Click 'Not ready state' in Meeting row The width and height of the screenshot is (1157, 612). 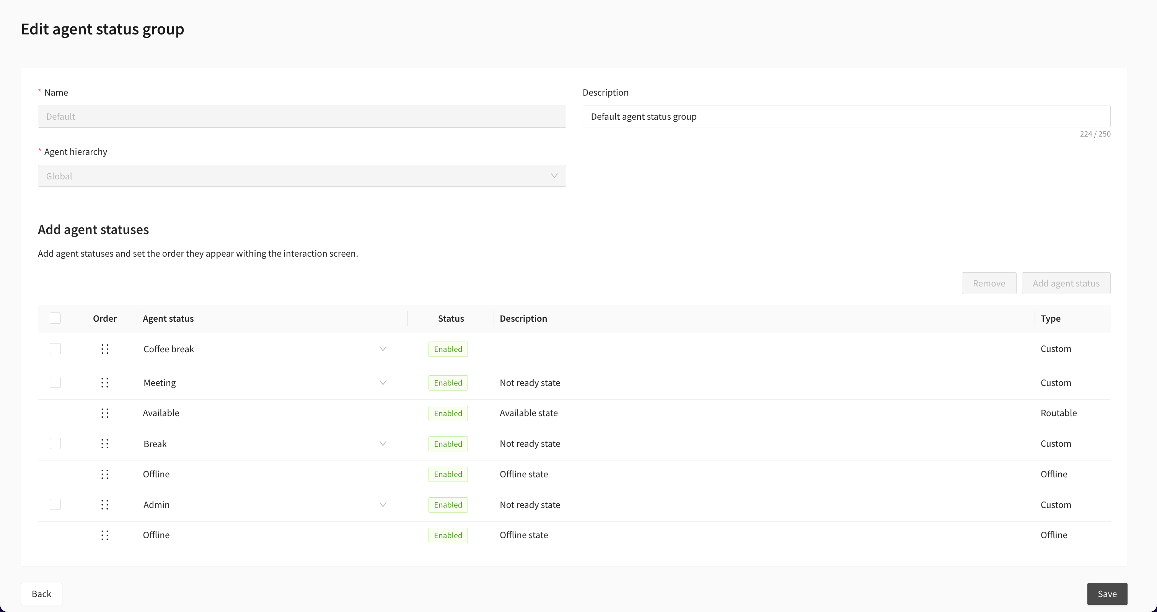[x=530, y=382]
